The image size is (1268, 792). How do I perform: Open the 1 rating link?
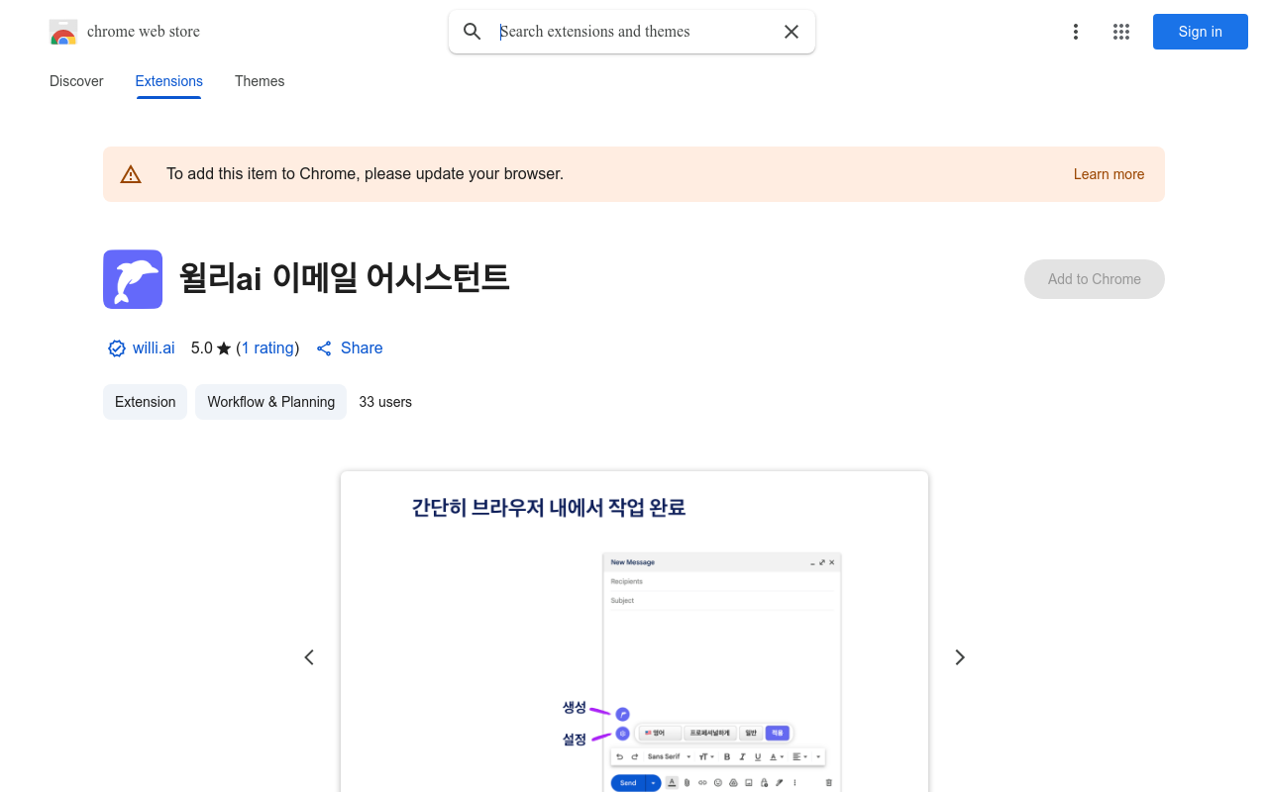[x=267, y=348]
